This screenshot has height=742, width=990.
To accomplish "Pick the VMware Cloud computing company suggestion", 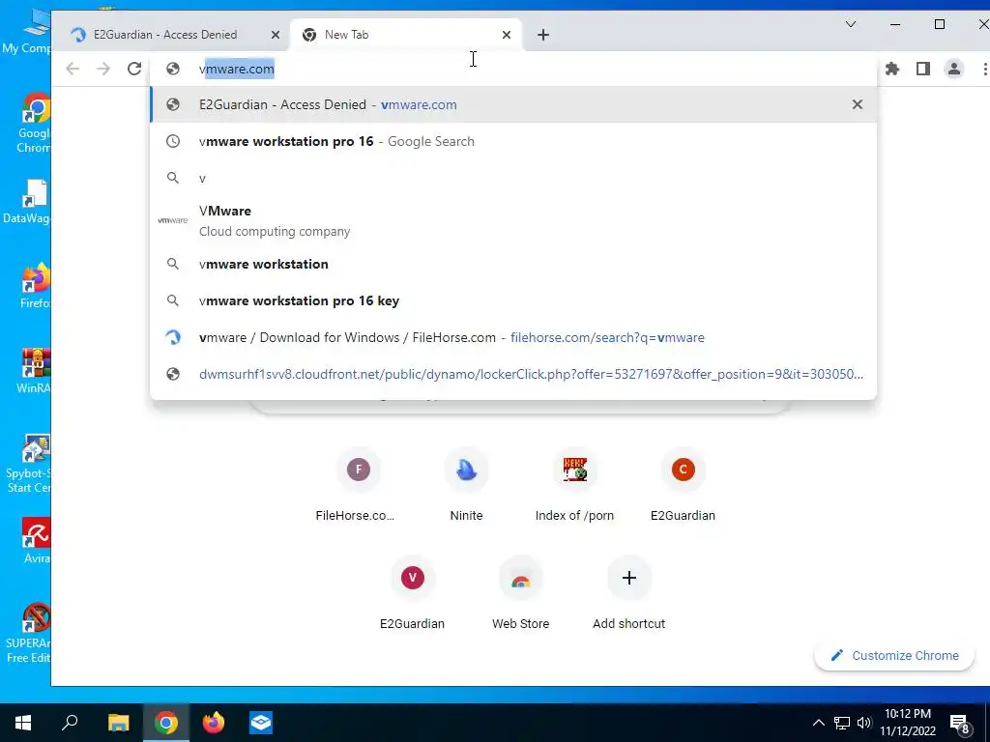I will [x=513, y=221].
